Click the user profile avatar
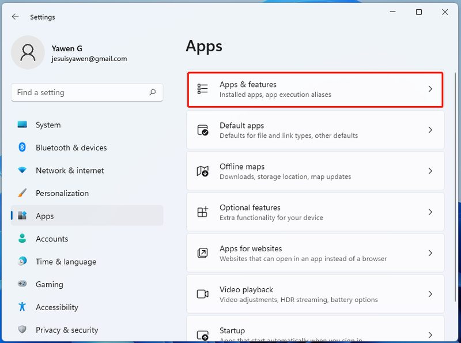Viewport: 461px width, 343px height. tap(28, 52)
